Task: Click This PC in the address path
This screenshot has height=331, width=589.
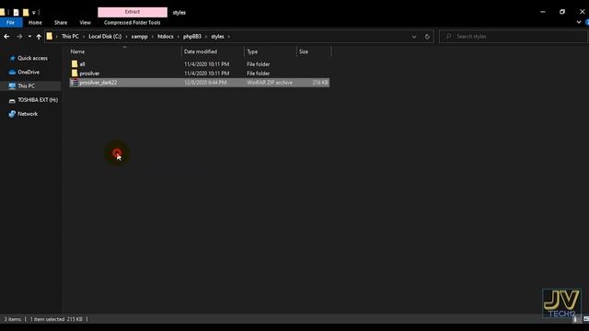Action: [x=70, y=37]
